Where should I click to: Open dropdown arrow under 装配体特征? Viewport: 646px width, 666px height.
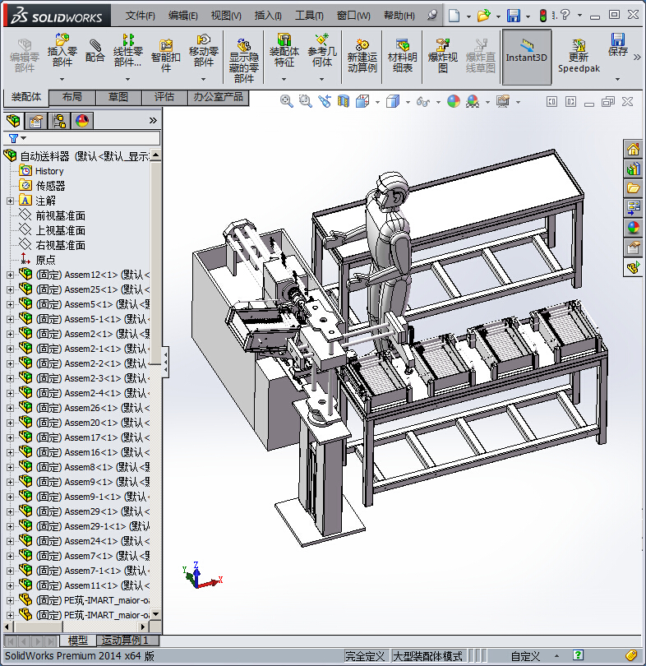[284, 79]
